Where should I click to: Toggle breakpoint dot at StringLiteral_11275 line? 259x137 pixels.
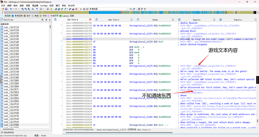click(61, 65)
